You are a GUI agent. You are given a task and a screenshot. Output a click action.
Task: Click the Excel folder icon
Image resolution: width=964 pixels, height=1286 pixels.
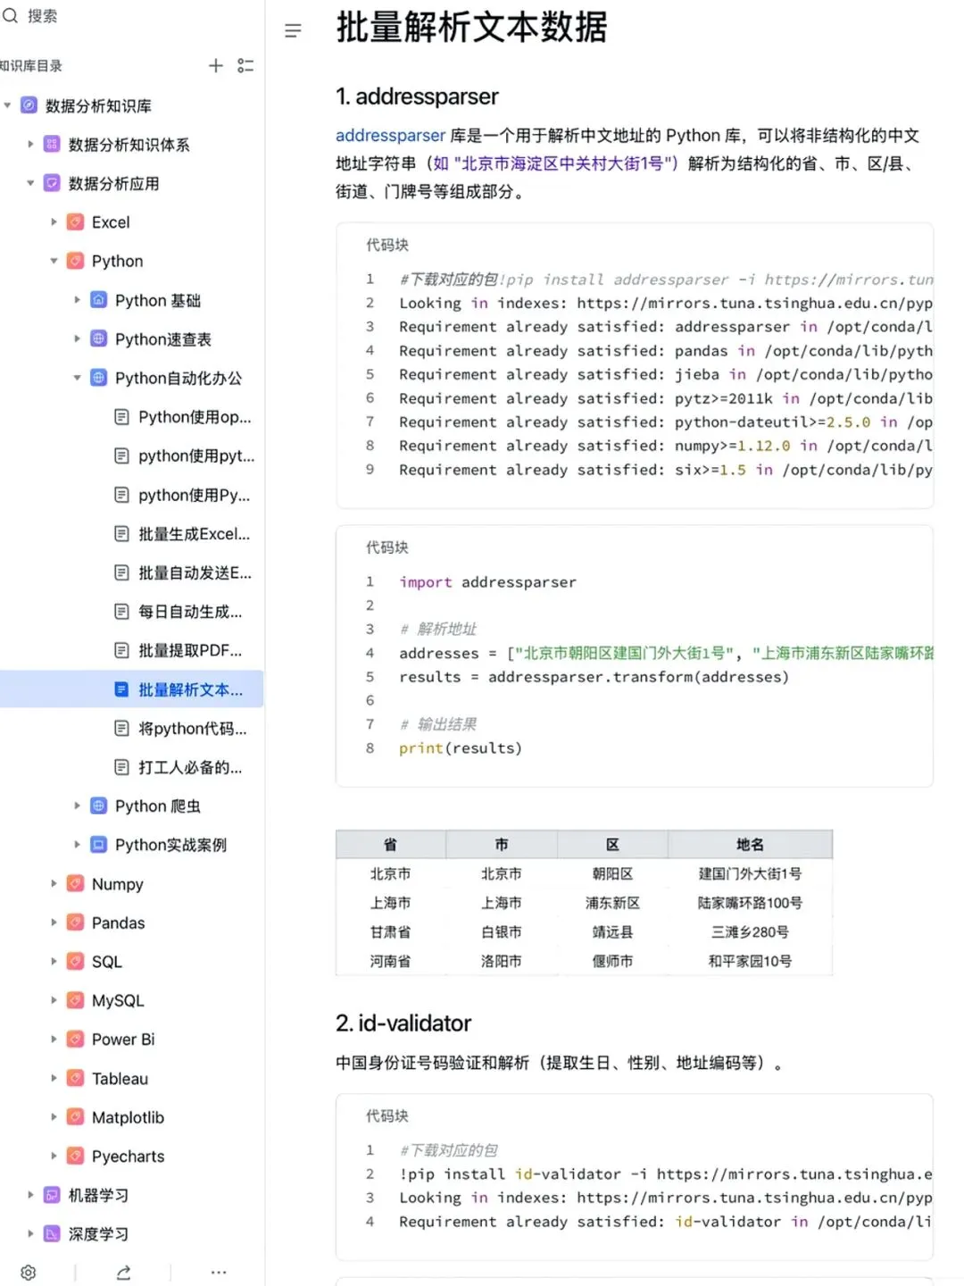click(x=76, y=221)
